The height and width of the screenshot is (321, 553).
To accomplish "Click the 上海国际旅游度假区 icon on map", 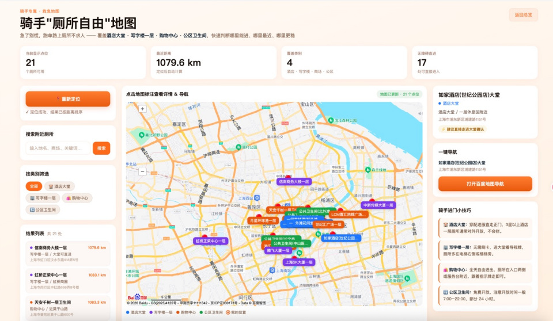I will 407,278.
